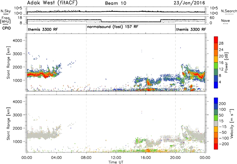Click the 'N.Sky' legend label
The width and height of the screenshot is (237, 164).
pos(6,11)
